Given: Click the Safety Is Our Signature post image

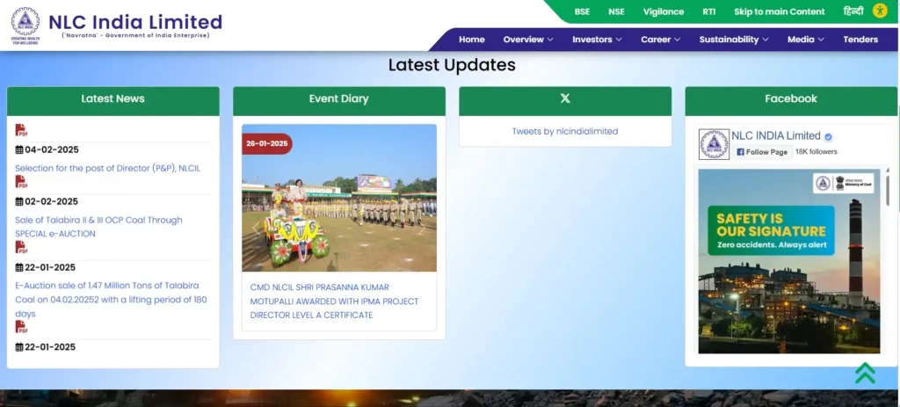Looking at the screenshot, I should 789,261.
